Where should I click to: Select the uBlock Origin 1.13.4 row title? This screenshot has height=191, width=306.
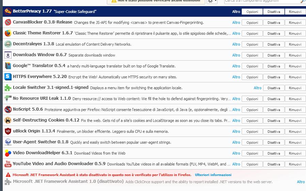[34, 131]
